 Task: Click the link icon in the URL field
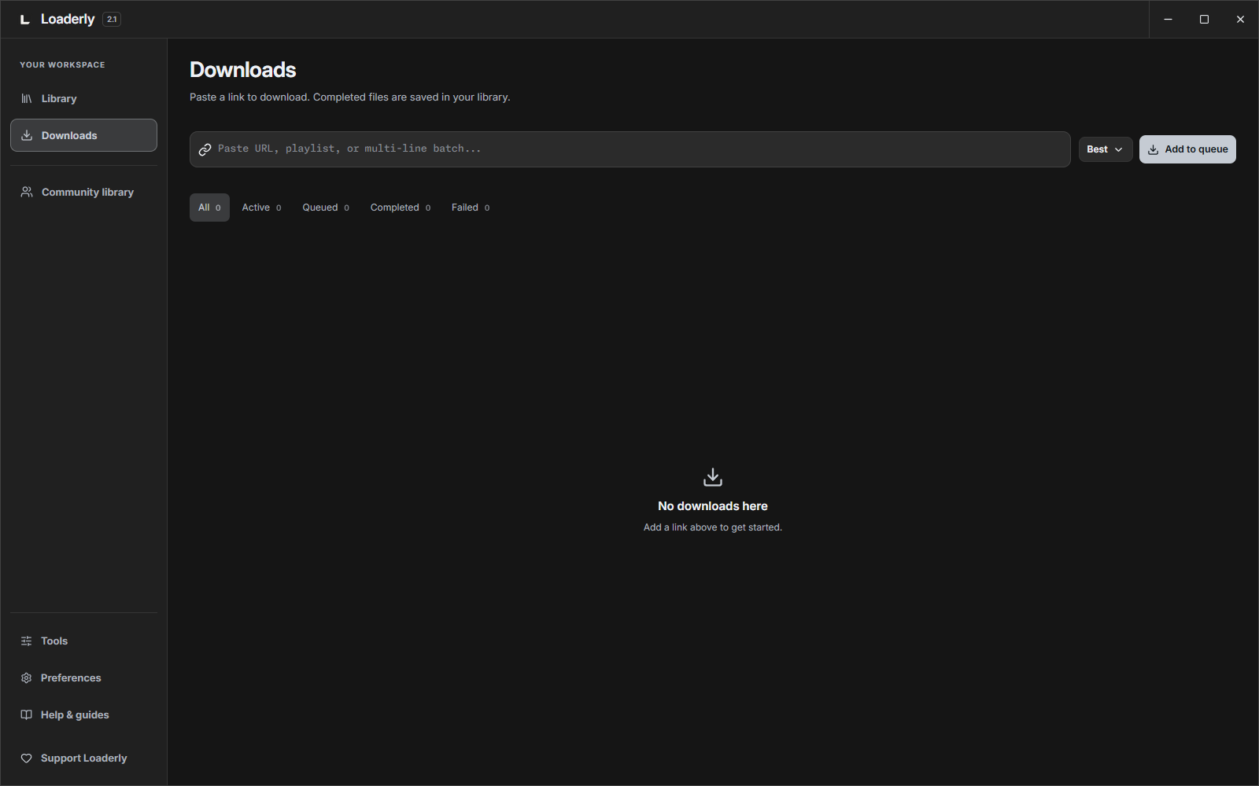click(205, 149)
